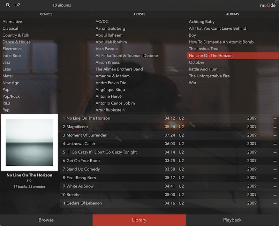This screenshot has height=226, width=279.
Task: Click track 6 Get On Your Boots
Action: click(x=169, y=161)
